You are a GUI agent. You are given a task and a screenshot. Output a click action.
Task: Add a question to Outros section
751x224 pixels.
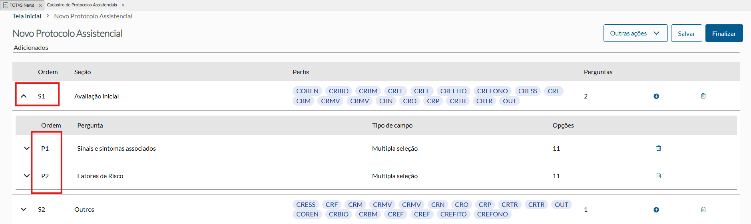(x=656, y=210)
